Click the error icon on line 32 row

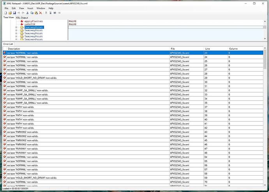(5, 90)
